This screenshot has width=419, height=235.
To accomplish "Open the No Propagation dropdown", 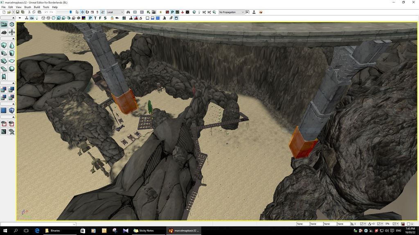I will [232, 12].
